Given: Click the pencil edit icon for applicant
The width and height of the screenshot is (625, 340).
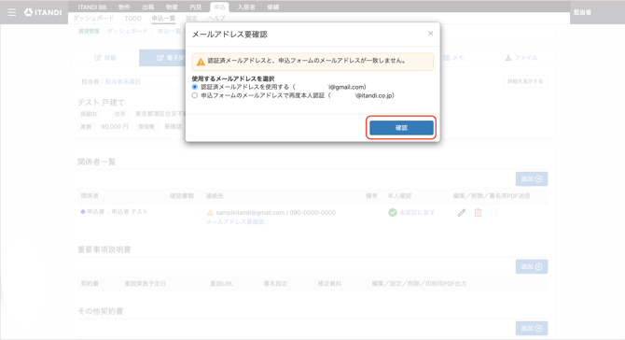Looking at the screenshot, I should click(x=462, y=213).
